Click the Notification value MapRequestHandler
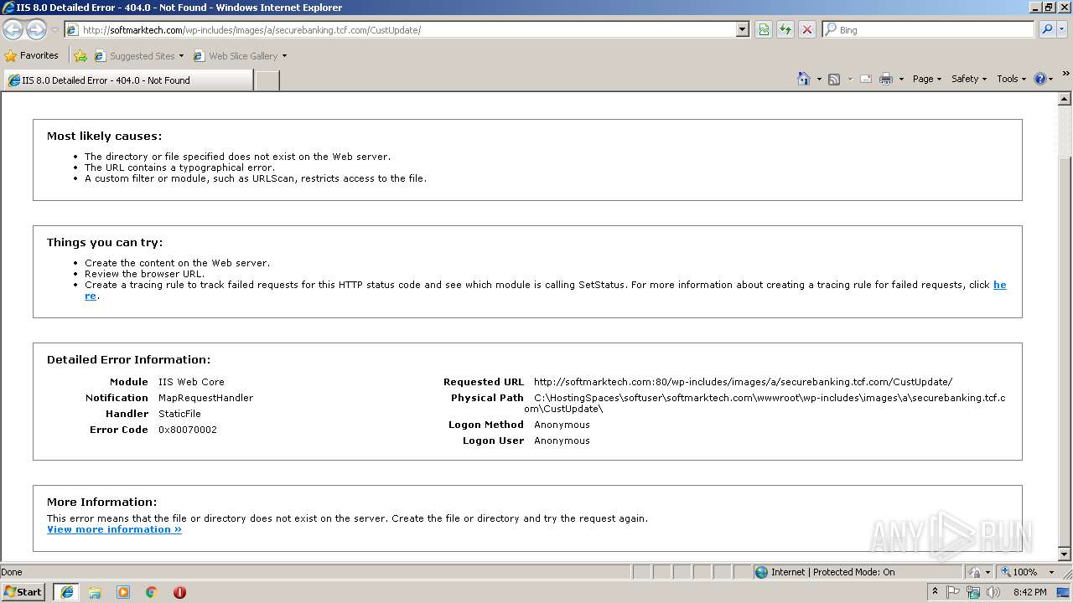Screen dimensions: 1073x603 tap(205, 398)
